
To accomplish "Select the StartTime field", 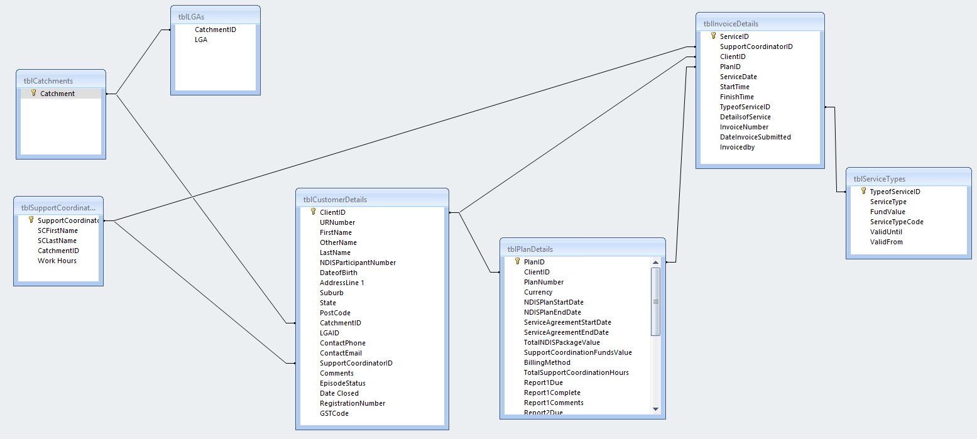I will (734, 87).
